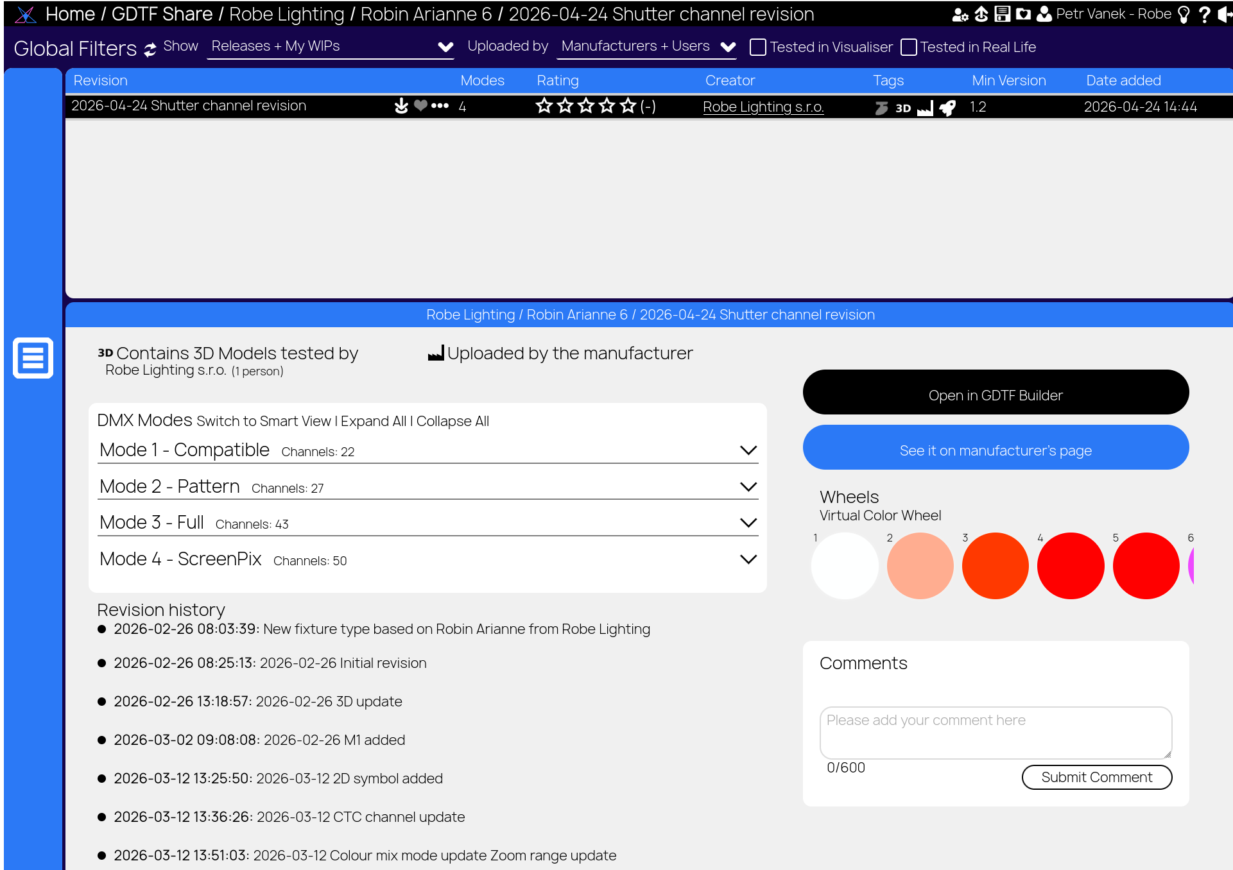Download the Shutter channel revision file

401,106
